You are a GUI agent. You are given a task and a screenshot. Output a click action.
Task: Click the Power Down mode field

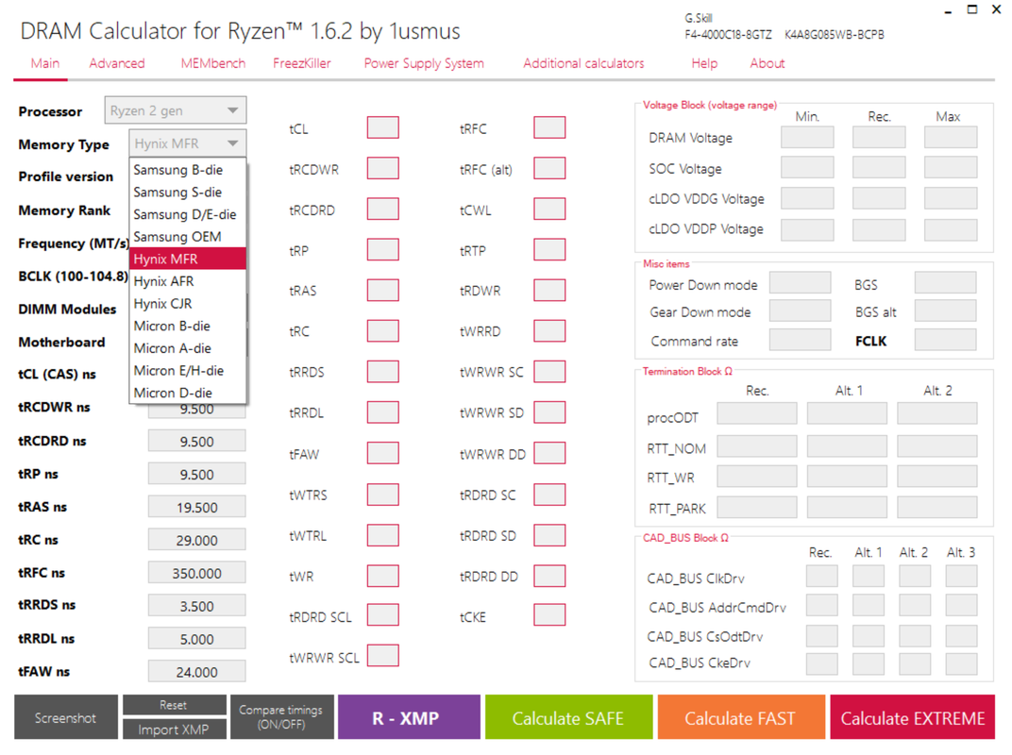click(801, 283)
